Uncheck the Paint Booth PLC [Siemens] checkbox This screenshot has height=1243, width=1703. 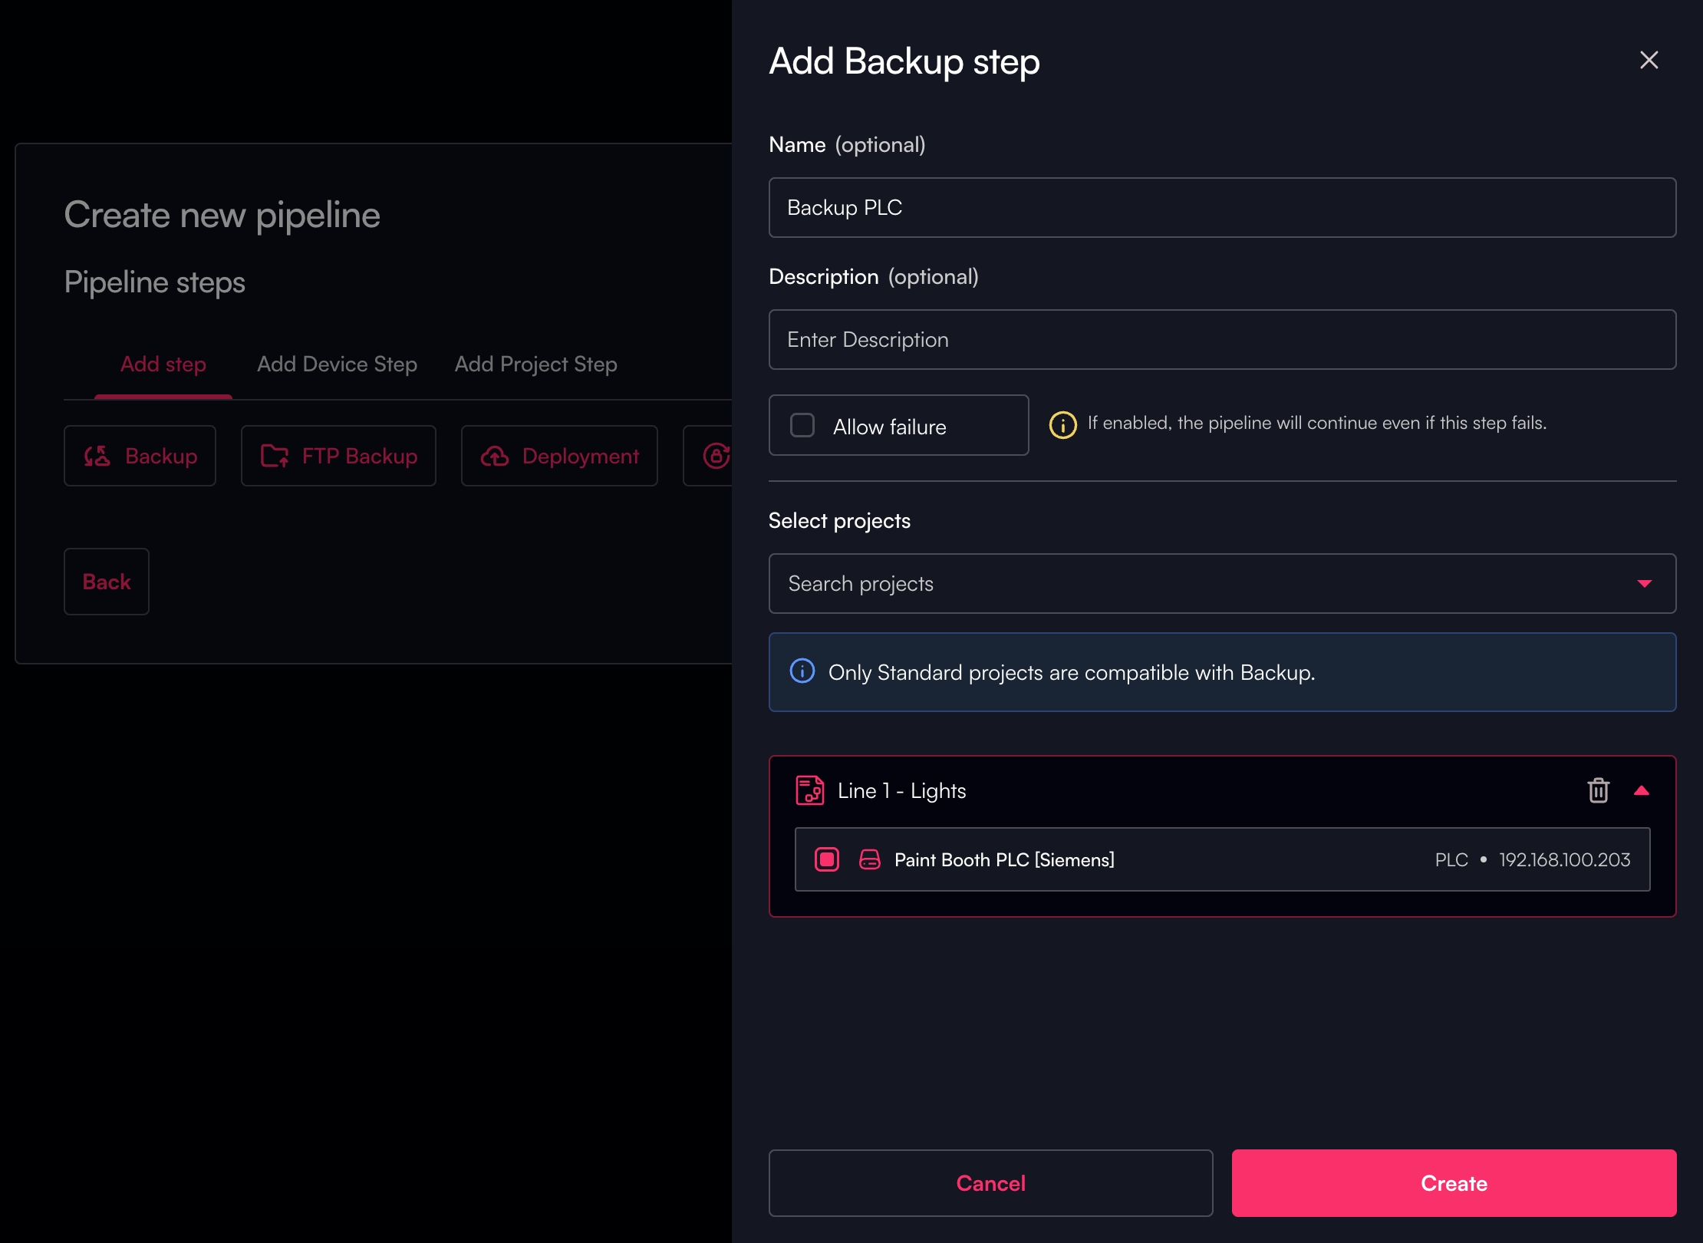click(827, 859)
